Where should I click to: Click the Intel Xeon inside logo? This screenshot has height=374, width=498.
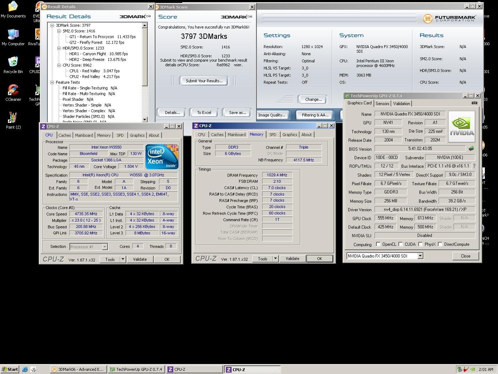pos(162,157)
